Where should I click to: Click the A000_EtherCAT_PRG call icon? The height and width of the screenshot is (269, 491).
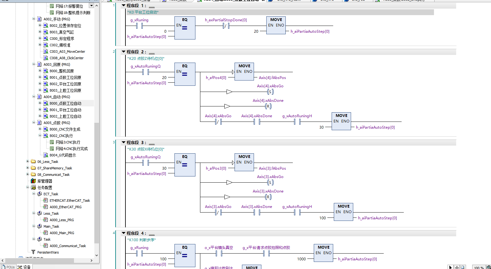(46, 207)
